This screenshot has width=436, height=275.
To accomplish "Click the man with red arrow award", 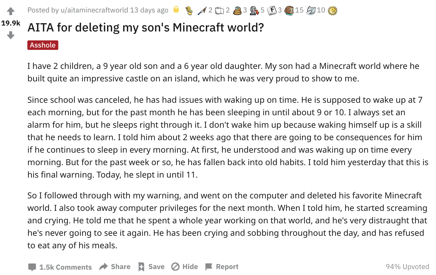I will (x=254, y=11).
